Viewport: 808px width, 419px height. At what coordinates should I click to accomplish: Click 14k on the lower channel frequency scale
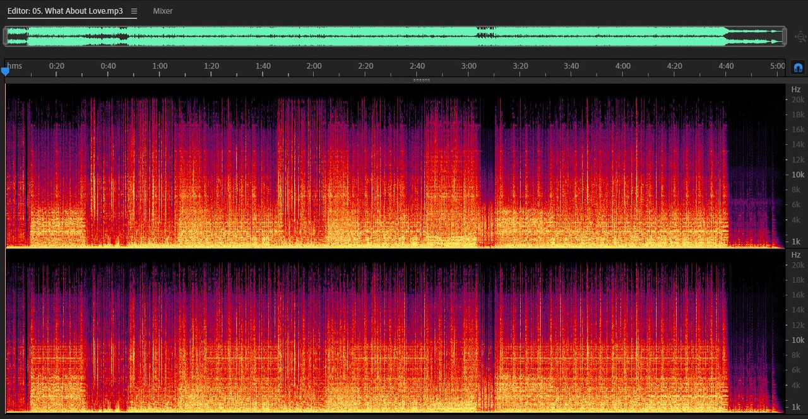click(798, 309)
